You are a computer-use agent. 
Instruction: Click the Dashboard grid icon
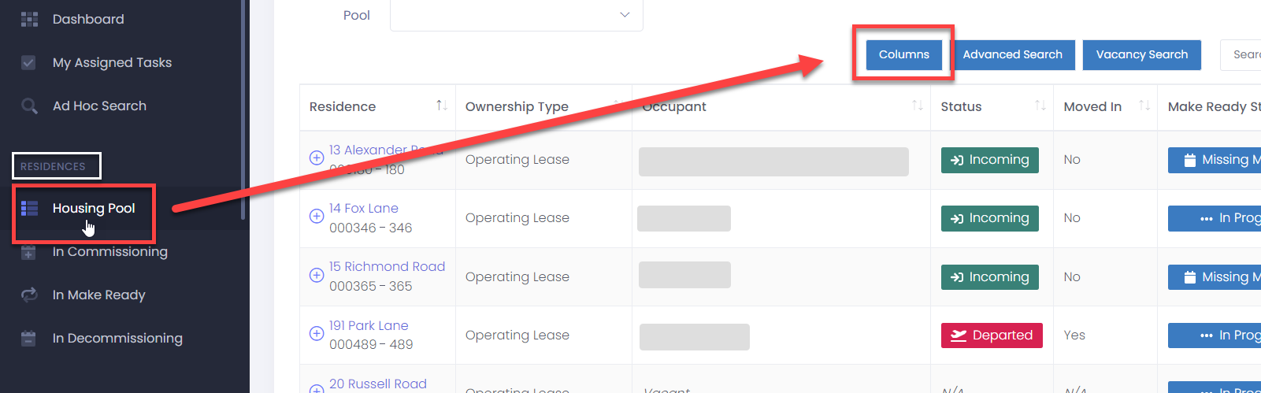coord(29,19)
